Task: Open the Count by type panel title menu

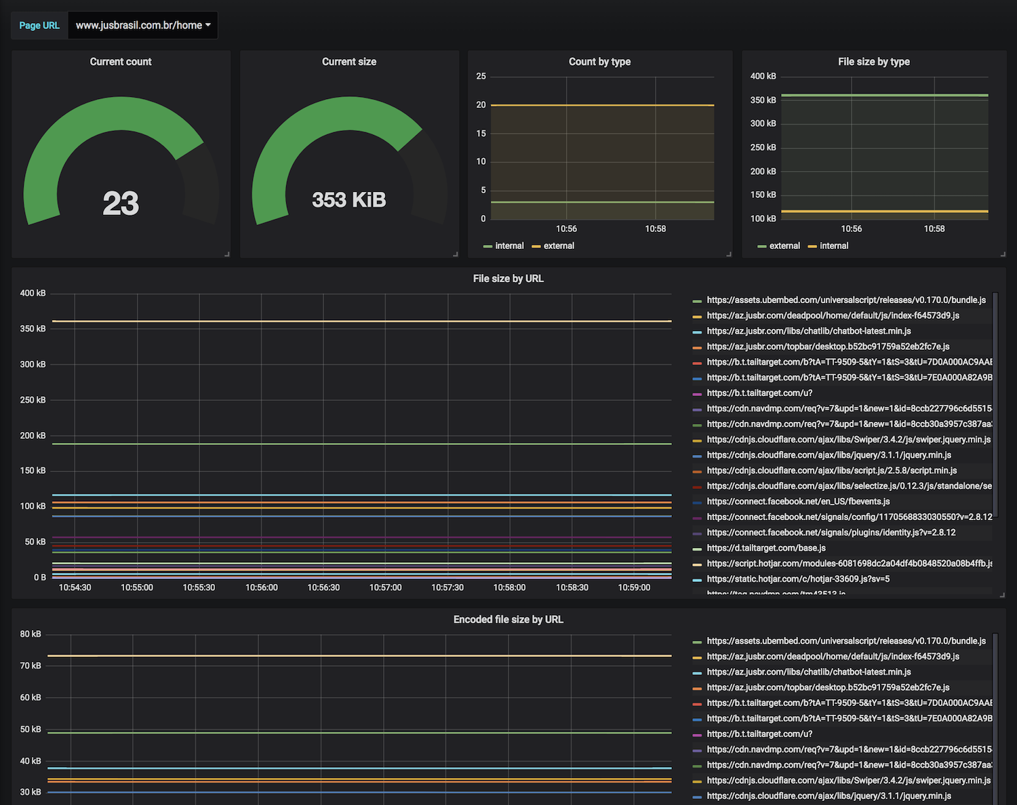Action: (x=600, y=62)
